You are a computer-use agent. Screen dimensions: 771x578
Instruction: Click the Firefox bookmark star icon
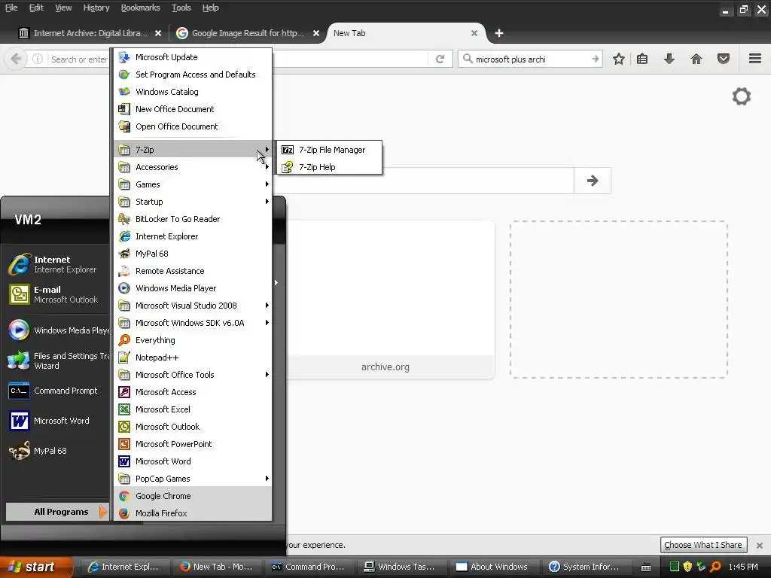619,59
